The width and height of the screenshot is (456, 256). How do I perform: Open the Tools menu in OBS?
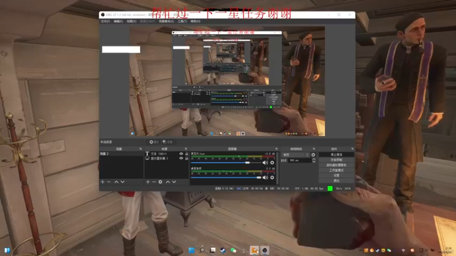[x=182, y=22]
